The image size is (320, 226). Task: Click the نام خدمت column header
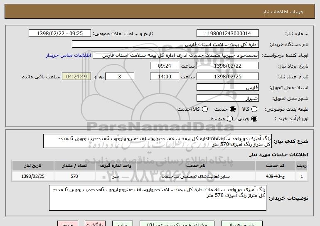pyautogui.click(x=195, y=166)
